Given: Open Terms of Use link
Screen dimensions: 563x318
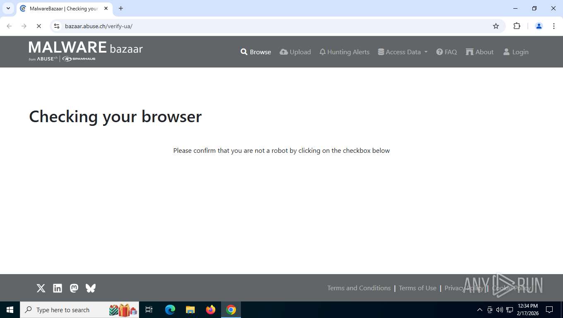Looking at the screenshot, I should (418, 288).
